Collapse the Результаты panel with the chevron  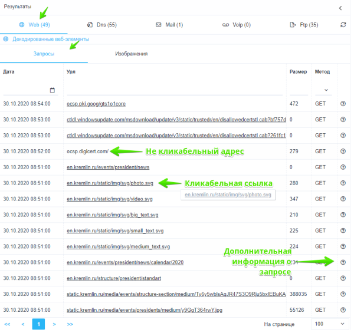[340, 8]
